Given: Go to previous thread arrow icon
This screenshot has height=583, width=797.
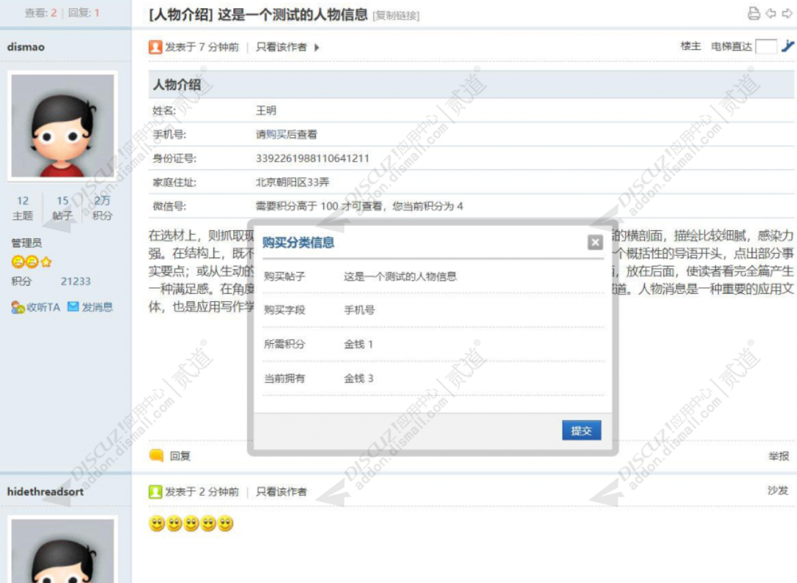Looking at the screenshot, I should (771, 14).
